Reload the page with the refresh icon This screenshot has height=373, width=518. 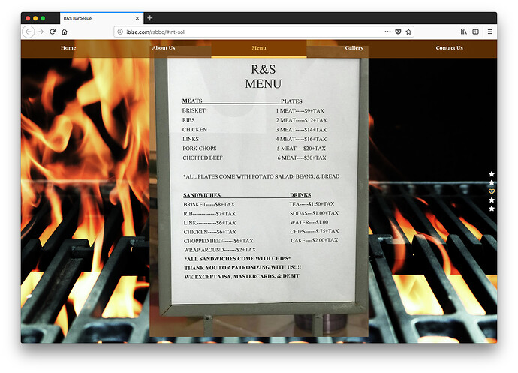click(53, 32)
